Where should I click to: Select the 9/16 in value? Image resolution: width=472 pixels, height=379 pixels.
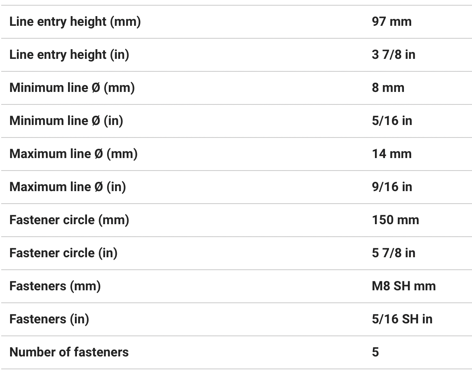tap(392, 187)
